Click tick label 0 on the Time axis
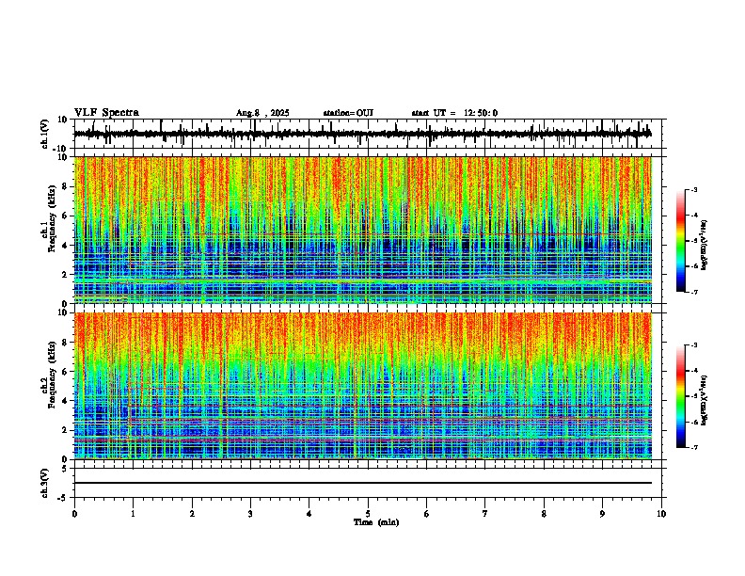The width and height of the screenshot is (745, 576). [74, 514]
